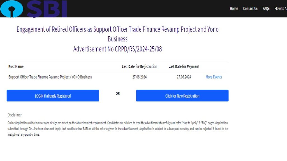Click the Engagement of Retired Officers title

[x=117, y=30]
